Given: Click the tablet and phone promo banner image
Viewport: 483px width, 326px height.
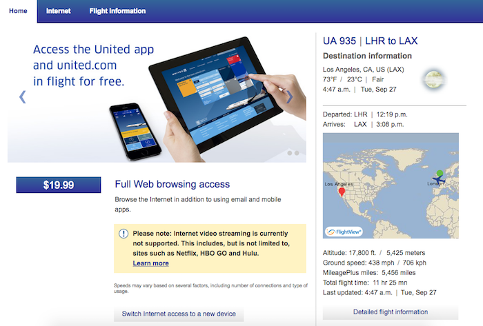Looking at the screenshot, I should (x=157, y=98).
